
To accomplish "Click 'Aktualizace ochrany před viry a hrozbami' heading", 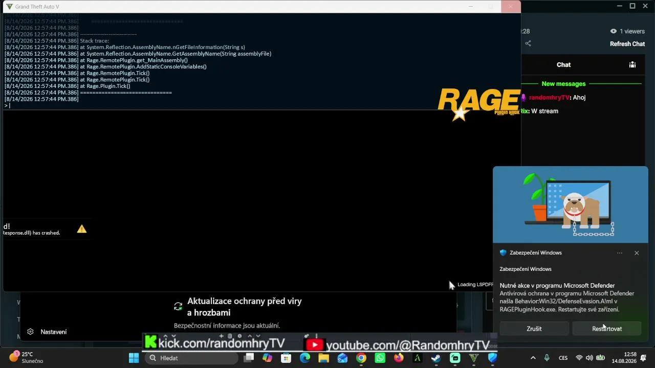I will tap(245, 307).
